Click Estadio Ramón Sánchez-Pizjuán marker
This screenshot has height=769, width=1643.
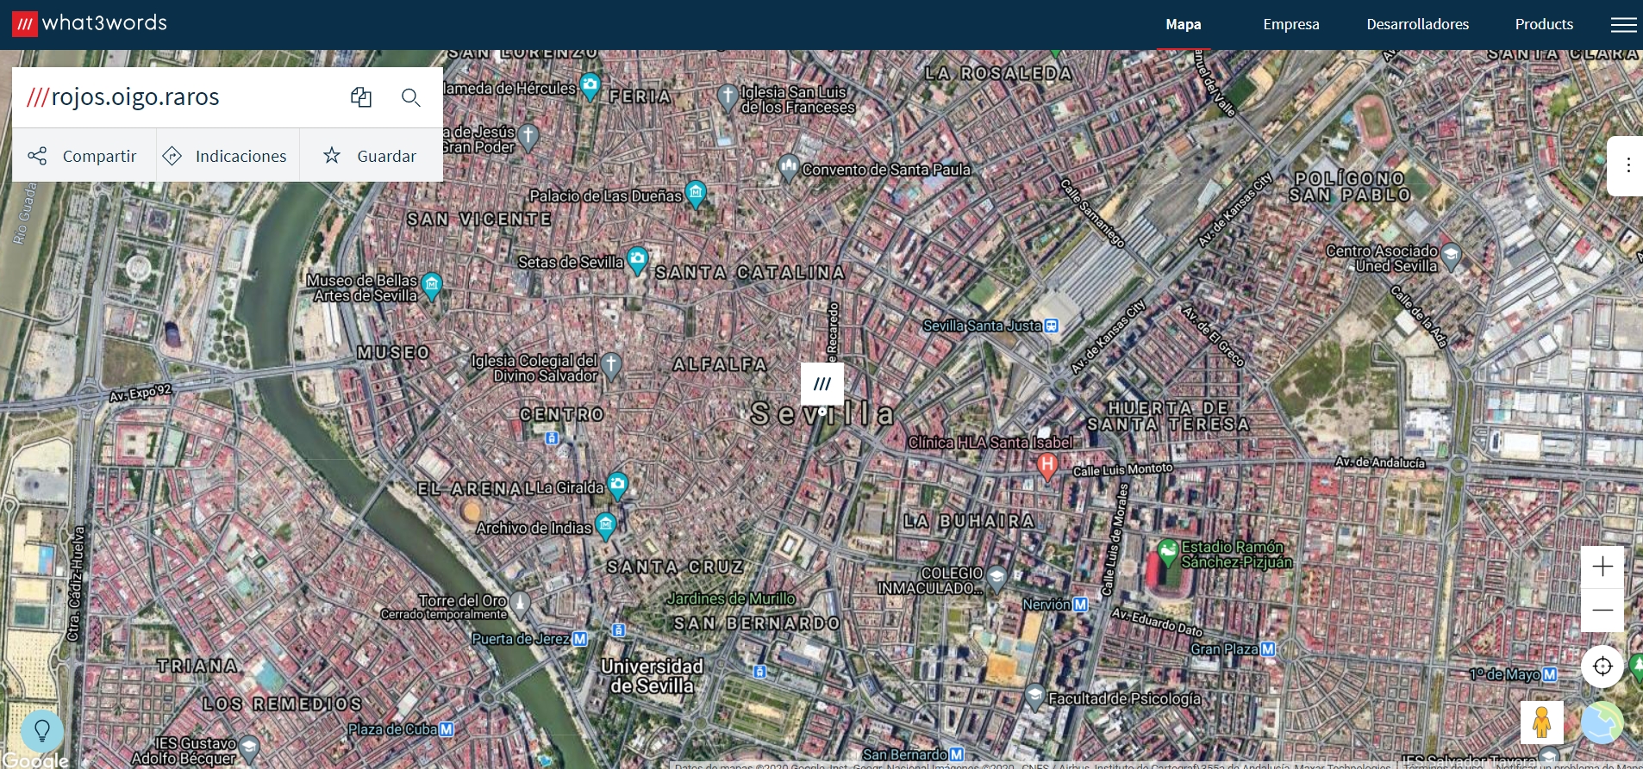[1168, 552]
